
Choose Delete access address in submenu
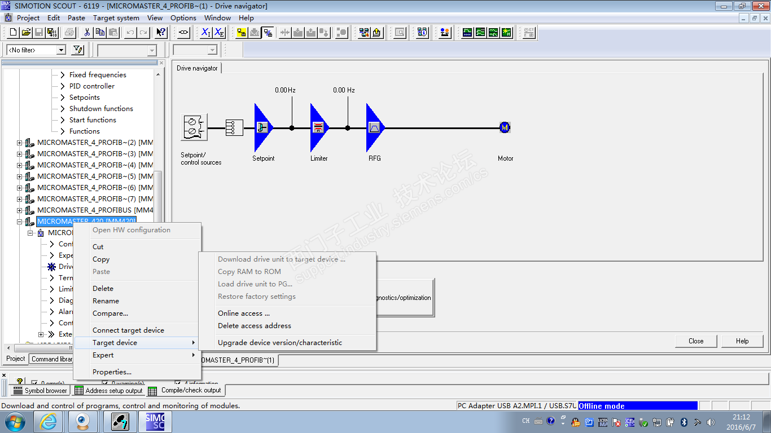click(287, 326)
